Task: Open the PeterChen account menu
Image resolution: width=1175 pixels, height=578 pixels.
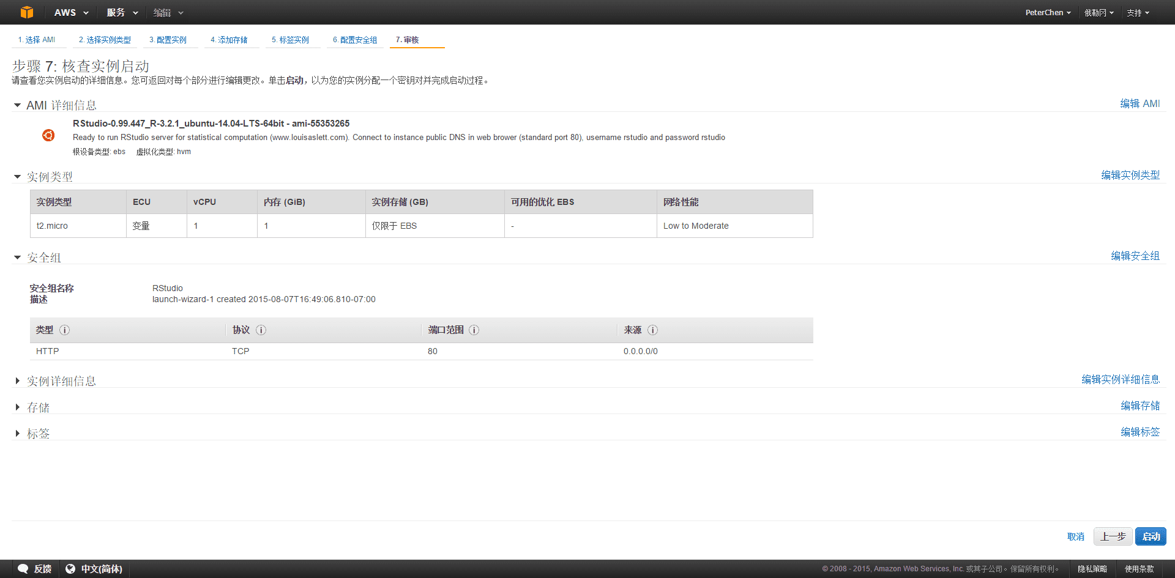Action: [x=1048, y=12]
